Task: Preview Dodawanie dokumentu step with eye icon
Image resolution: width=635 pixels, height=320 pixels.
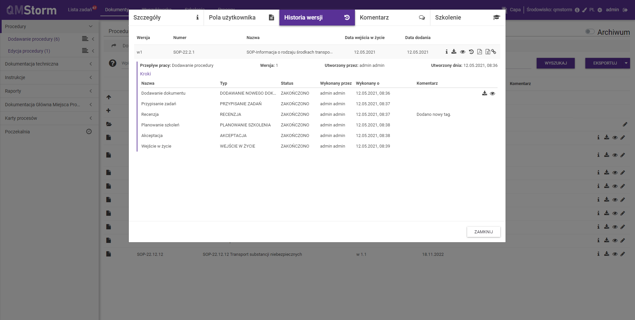Action: pos(492,94)
